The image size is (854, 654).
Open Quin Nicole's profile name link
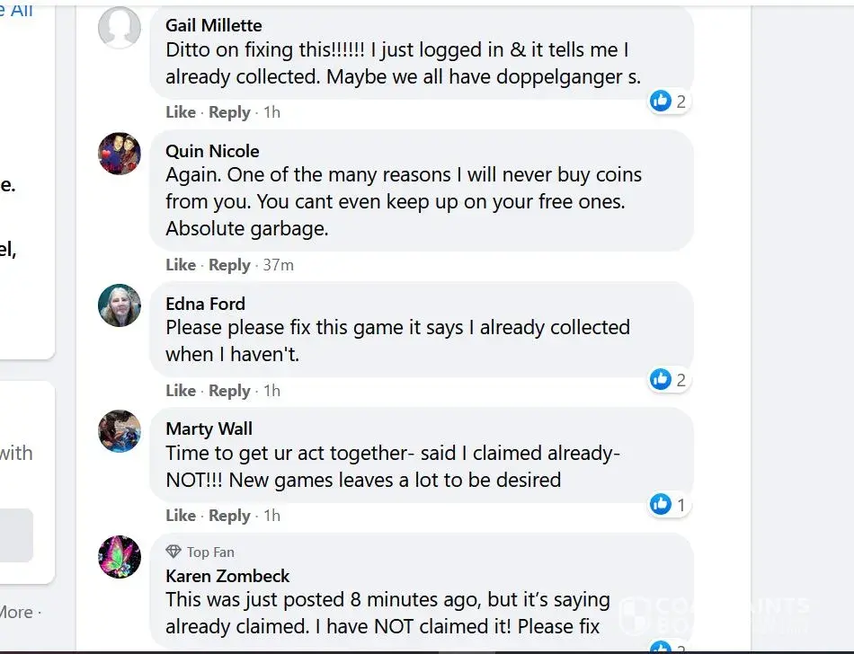[x=212, y=151]
